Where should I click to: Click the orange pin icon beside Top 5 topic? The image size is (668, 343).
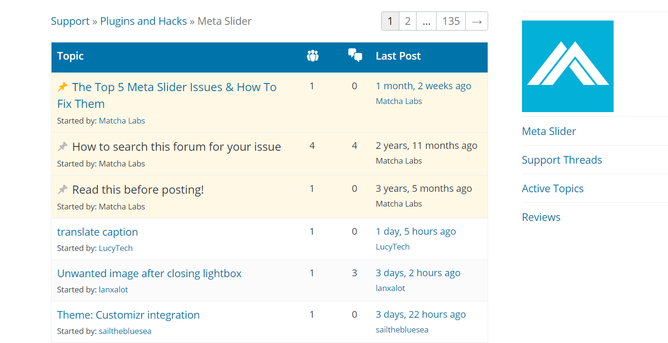coord(63,87)
